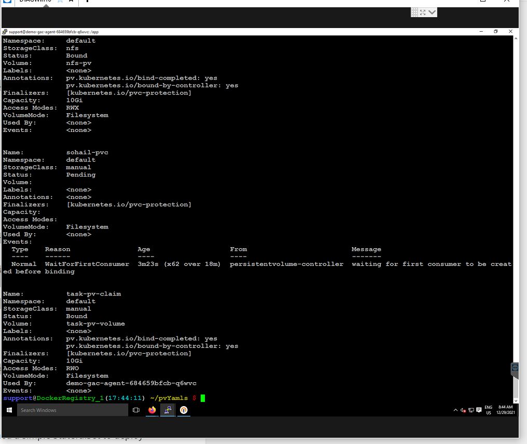Image resolution: width=527 pixels, height=444 pixels.
Task: Click the grid icon in the top-right toolbar
Action: click(x=413, y=12)
